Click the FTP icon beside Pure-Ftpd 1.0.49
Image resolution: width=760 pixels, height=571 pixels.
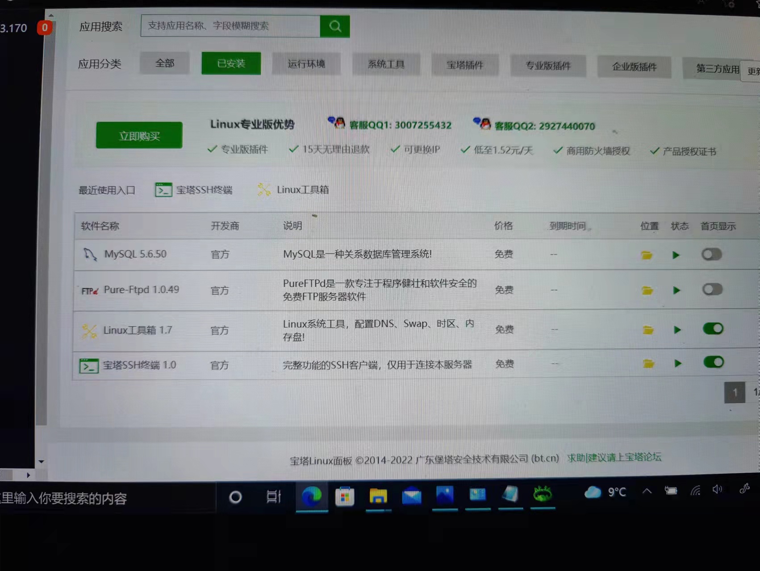click(90, 291)
